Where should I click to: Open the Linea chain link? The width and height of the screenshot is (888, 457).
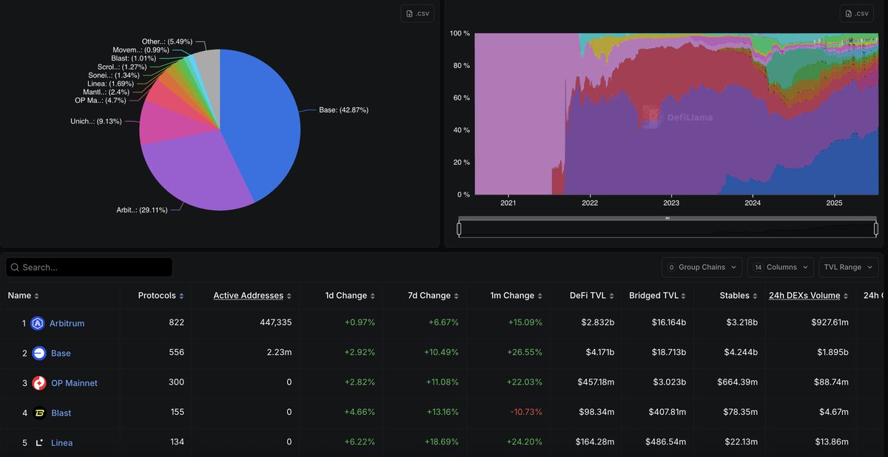[x=61, y=442]
